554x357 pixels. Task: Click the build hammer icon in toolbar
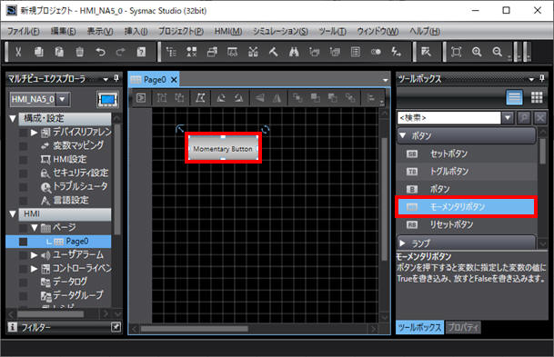click(x=274, y=52)
